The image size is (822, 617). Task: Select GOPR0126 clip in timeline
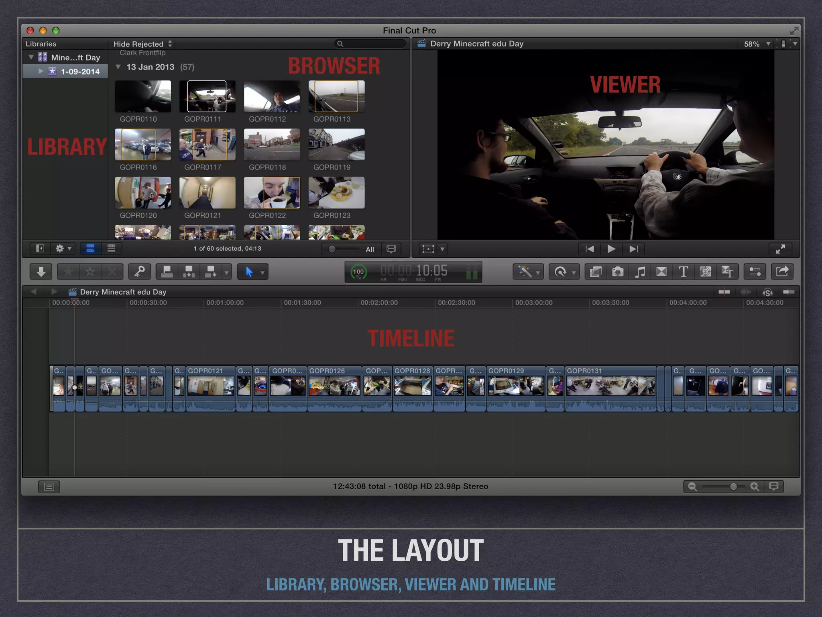coord(334,389)
